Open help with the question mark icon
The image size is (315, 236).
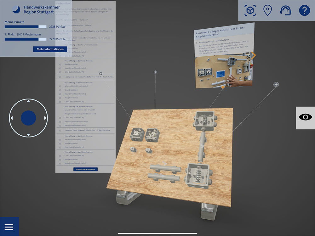click(304, 11)
